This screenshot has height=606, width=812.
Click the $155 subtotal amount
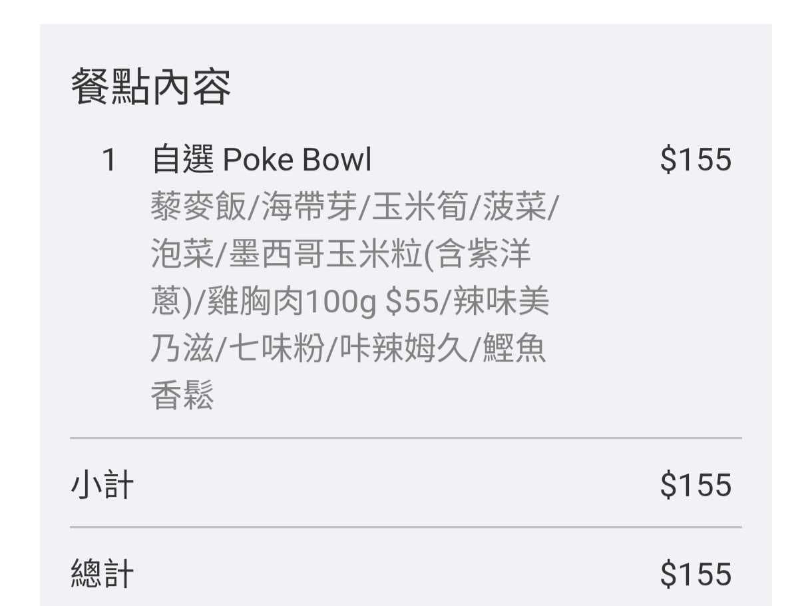pos(696,485)
